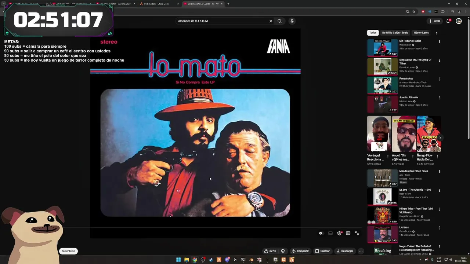
Task: Click the search magnifier button
Action: 279,21
